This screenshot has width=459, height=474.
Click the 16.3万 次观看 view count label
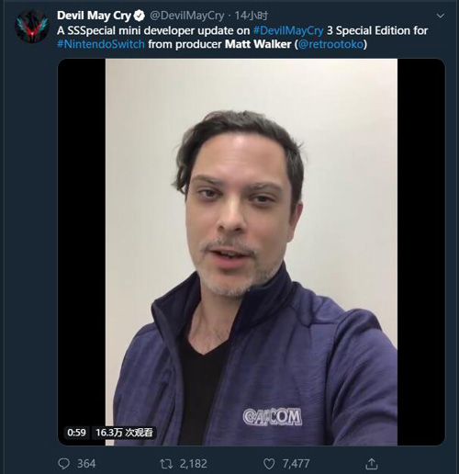click(x=124, y=433)
